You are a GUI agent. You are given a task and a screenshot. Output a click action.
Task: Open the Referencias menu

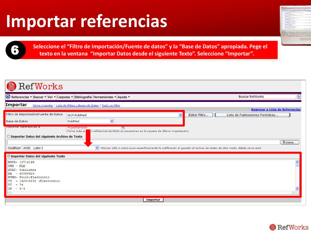22,97
